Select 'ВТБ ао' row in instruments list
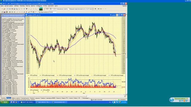This screenshot has width=191, height=107. [x=13, y=22]
